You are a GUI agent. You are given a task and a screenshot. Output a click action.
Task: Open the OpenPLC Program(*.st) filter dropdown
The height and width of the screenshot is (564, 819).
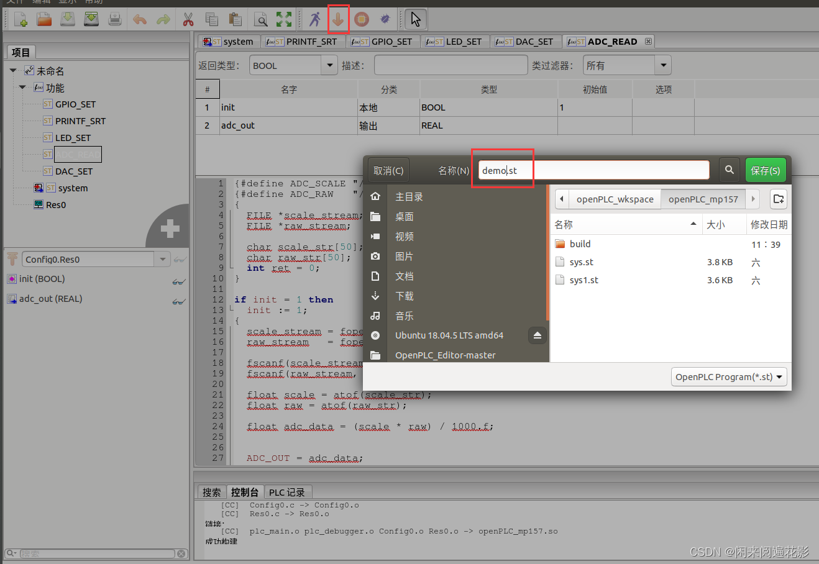(728, 376)
